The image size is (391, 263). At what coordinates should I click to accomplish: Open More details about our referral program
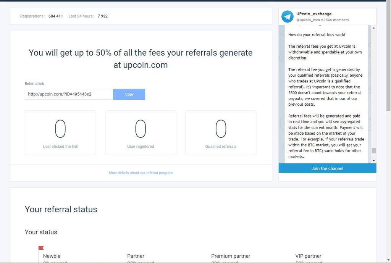141,173
